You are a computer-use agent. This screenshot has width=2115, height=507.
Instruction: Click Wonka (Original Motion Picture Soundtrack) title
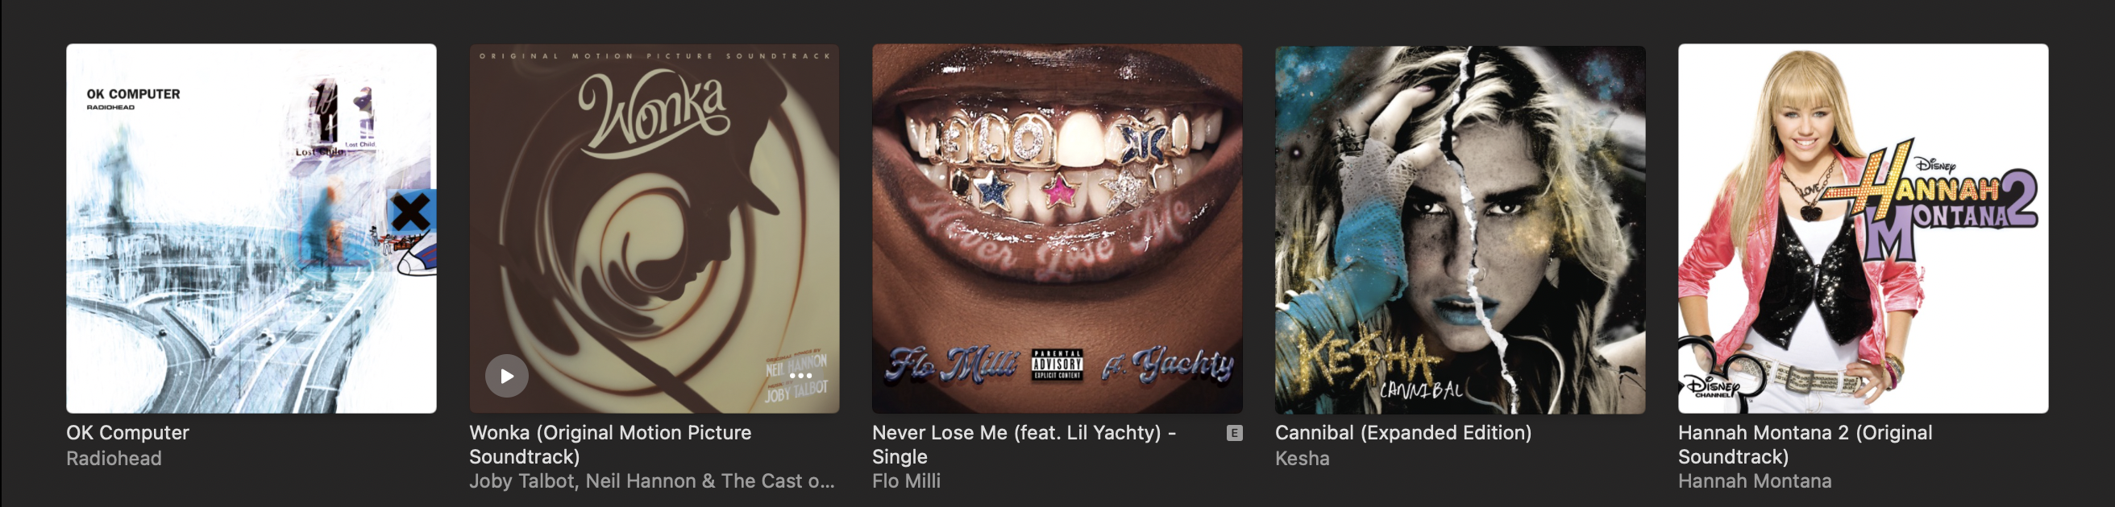point(610,445)
